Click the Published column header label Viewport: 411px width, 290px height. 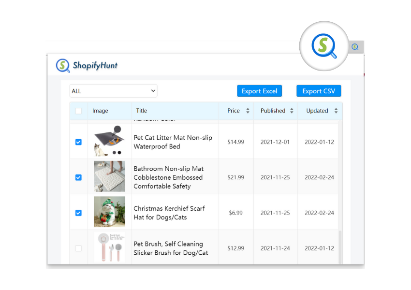pyautogui.click(x=273, y=111)
